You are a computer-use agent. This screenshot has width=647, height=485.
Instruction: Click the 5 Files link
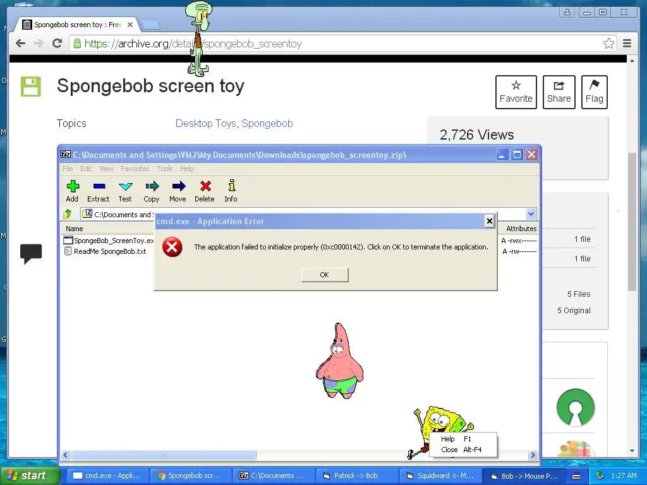579,294
